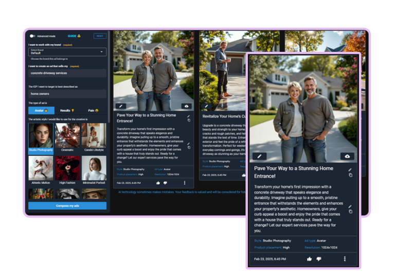The height and width of the screenshot is (275, 395).
Task: Open the three-dot menu on the enlarged ad card
Action: [x=345, y=259]
